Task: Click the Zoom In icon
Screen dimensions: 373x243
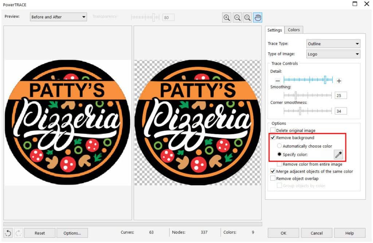Action: tap(227, 17)
